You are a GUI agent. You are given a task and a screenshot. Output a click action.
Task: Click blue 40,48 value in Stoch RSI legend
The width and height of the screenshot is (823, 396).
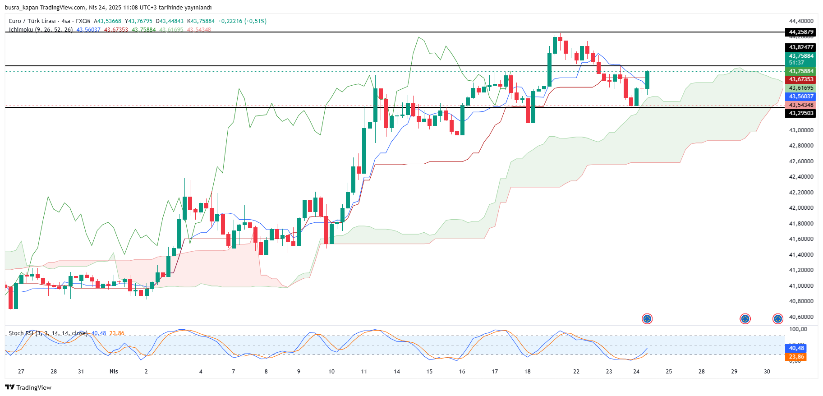[99, 333]
